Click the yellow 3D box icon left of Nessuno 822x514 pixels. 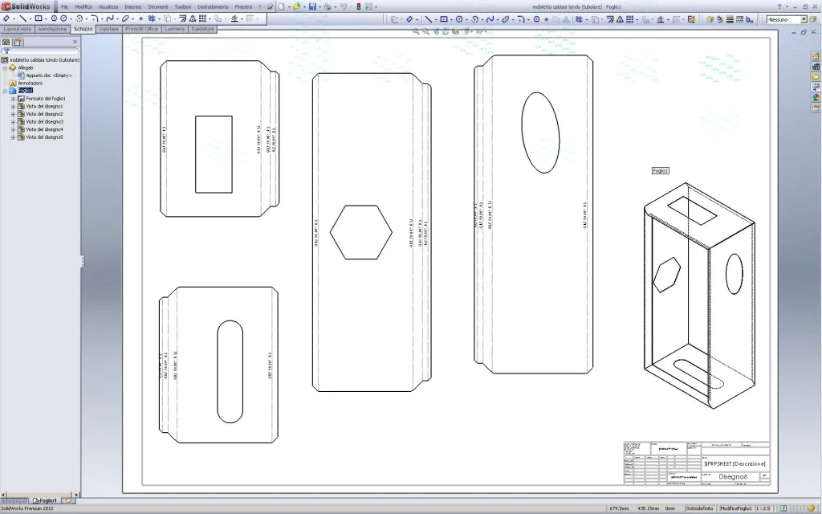click(x=710, y=19)
